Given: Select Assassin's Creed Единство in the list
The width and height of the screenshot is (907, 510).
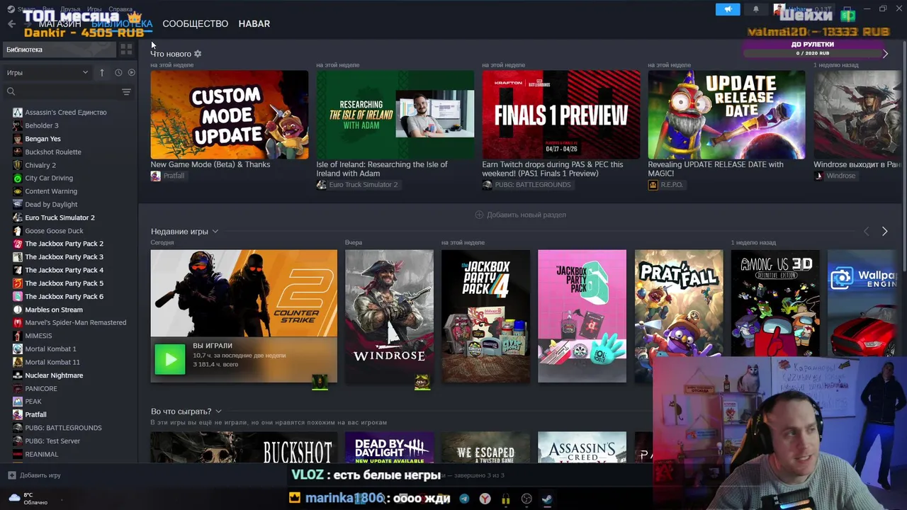Looking at the screenshot, I should point(66,113).
